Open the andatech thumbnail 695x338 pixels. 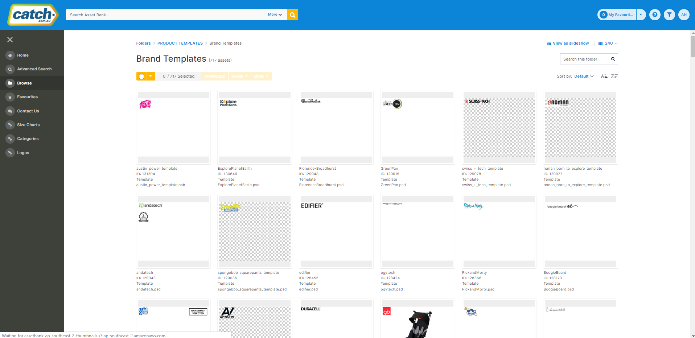pos(173,231)
